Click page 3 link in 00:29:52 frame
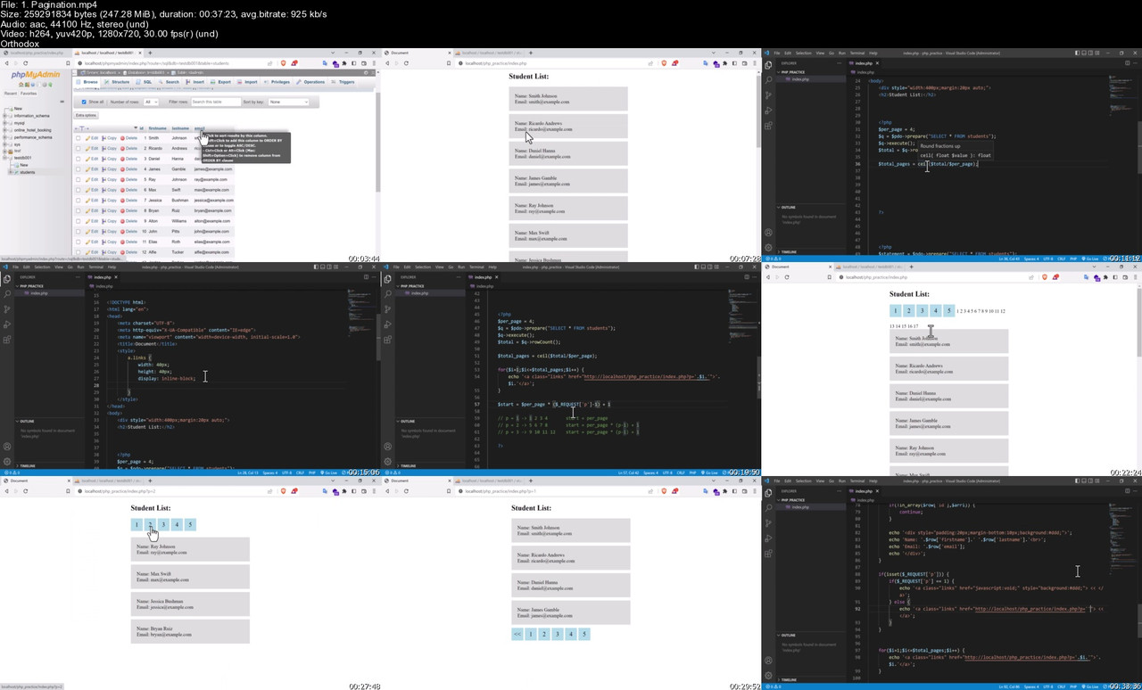 coord(558,634)
